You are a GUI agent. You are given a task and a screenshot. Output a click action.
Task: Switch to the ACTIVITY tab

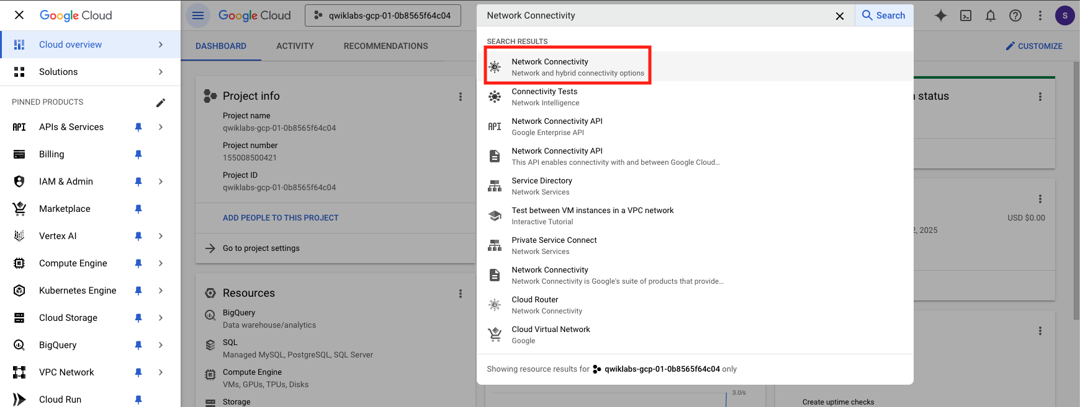pos(295,46)
